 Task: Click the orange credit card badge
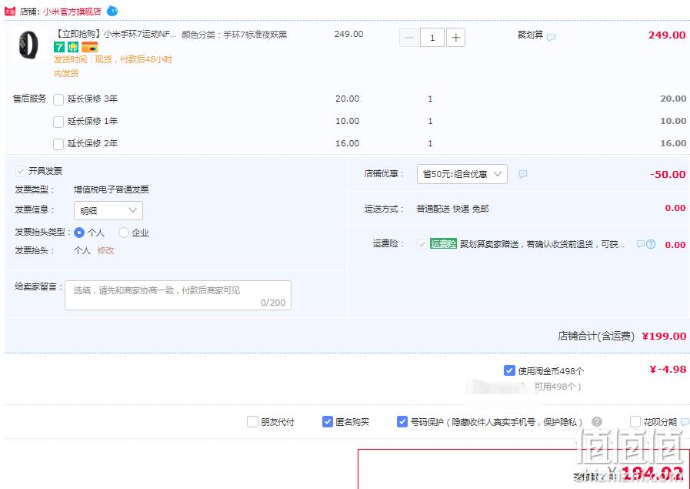89,47
